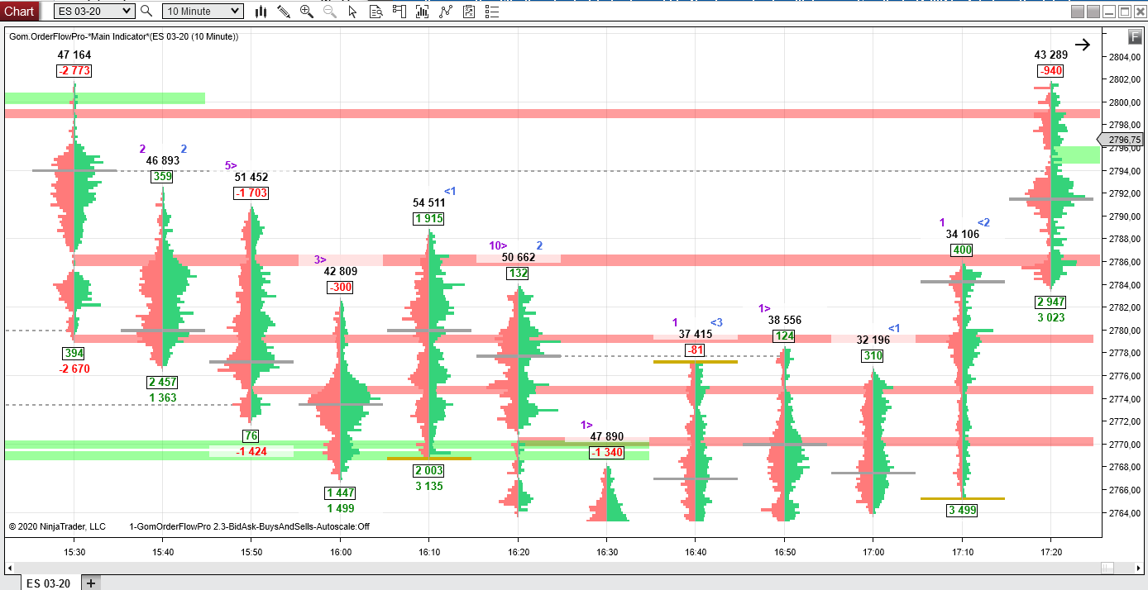Click the delta box -1 340

[x=607, y=452]
